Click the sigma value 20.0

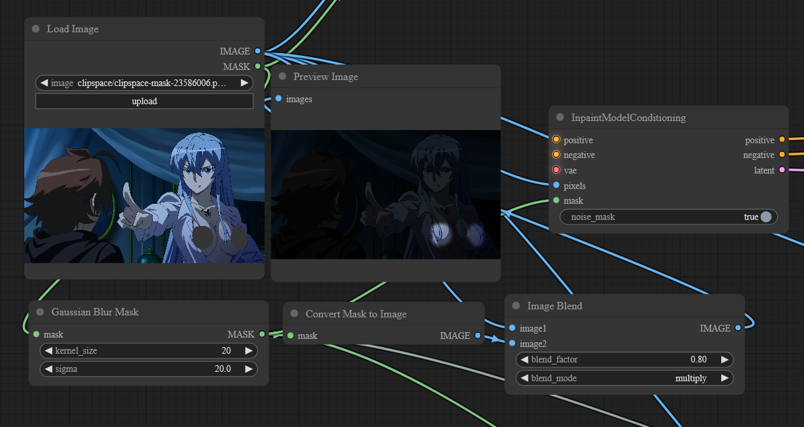(222, 368)
